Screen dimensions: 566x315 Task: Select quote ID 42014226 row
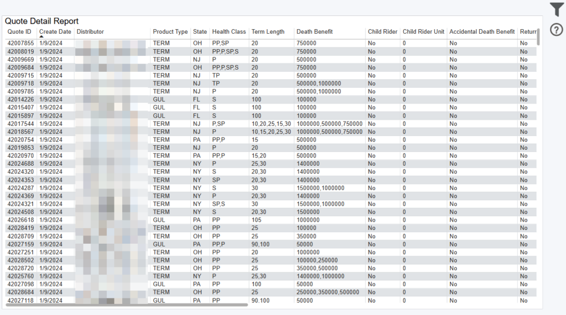point(20,99)
